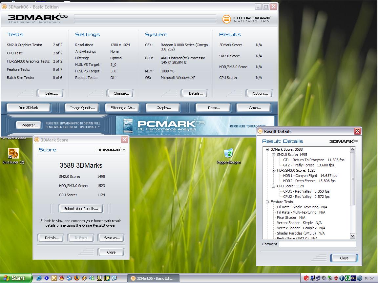Click the 18:57 system clock
The image size is (378, 283).
[x=369, y=278]
